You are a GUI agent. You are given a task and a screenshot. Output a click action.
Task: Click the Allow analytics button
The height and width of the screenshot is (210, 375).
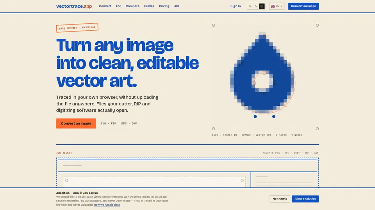305,199
